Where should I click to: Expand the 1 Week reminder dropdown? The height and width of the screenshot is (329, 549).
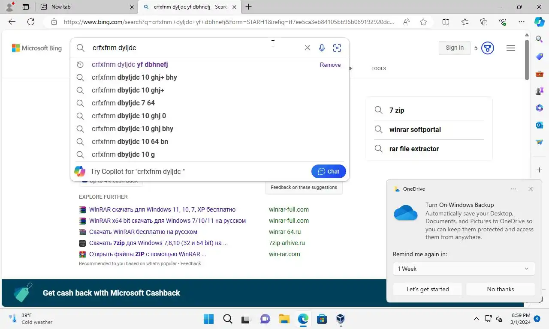(464, 269)
